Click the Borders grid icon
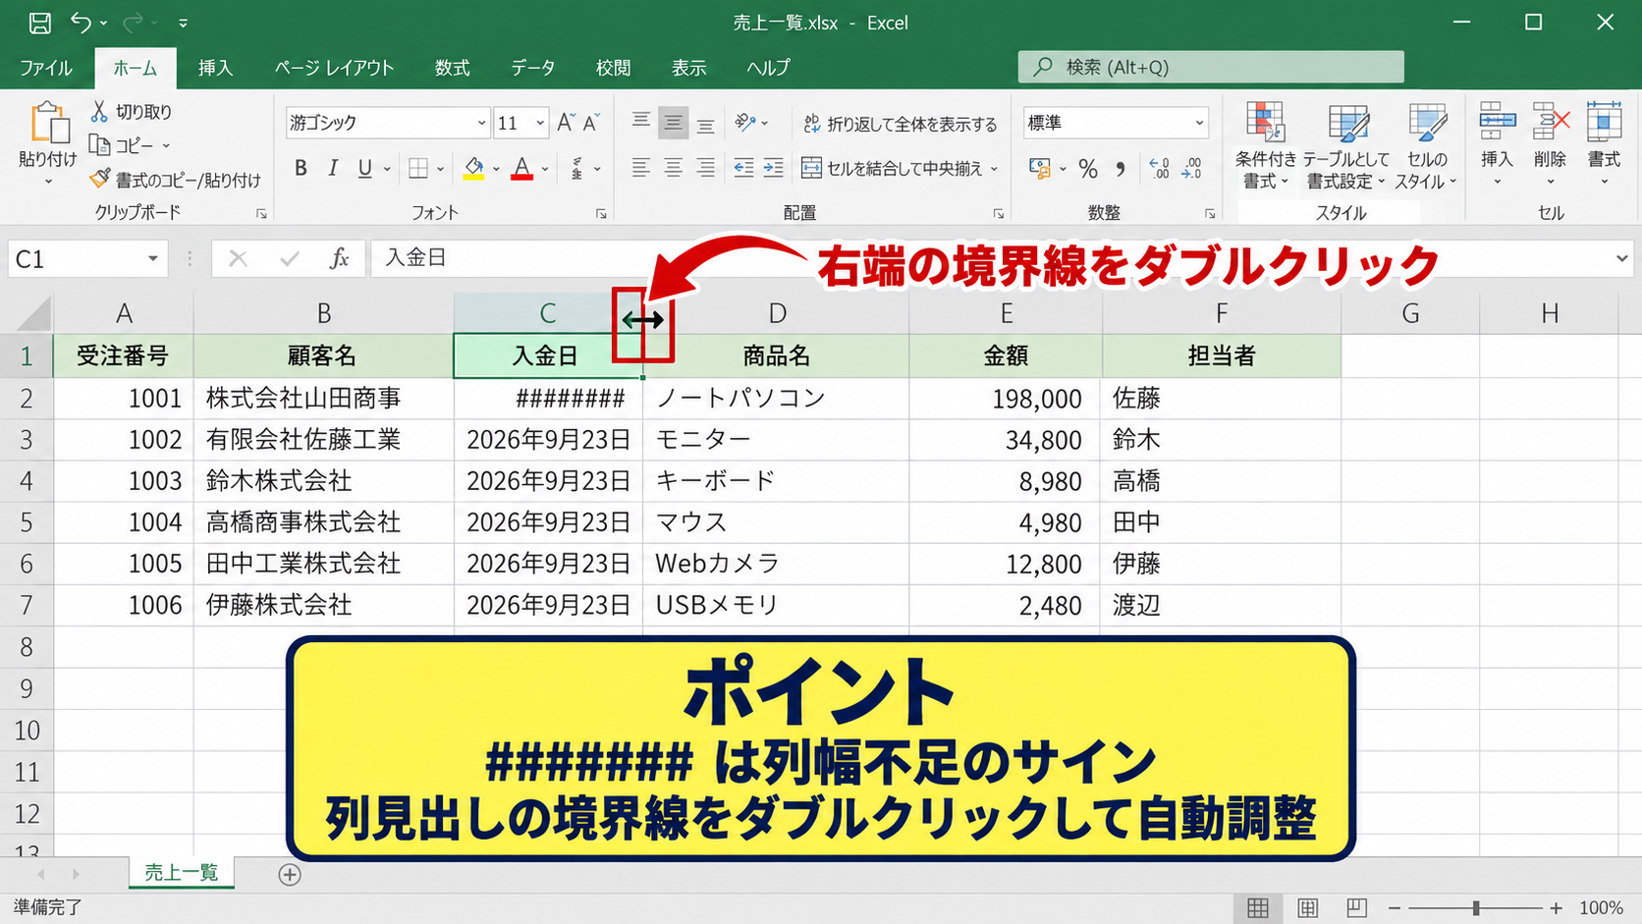1642x924 pixels. click(418, 169)
